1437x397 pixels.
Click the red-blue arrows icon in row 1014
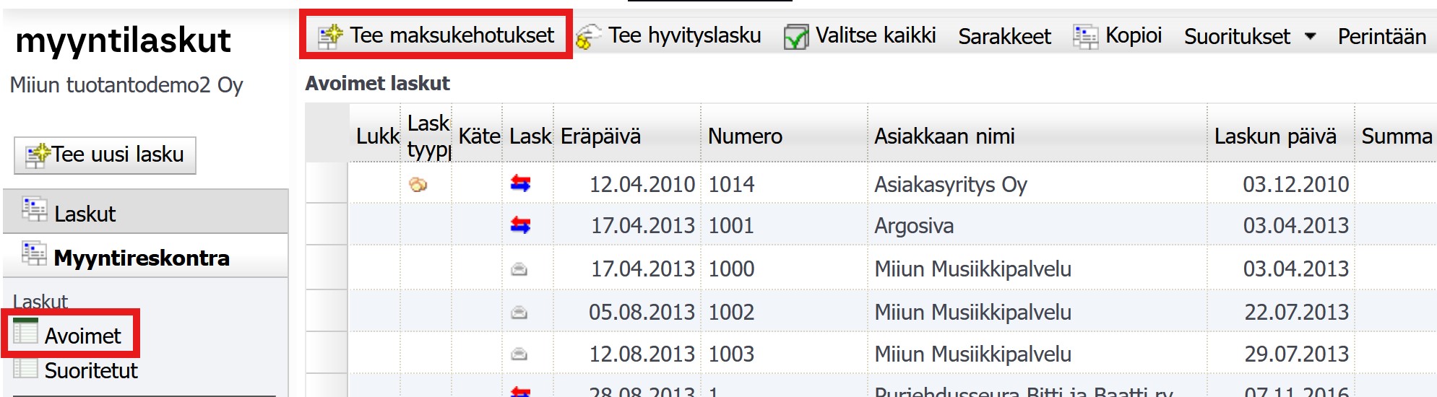point(520,183)
